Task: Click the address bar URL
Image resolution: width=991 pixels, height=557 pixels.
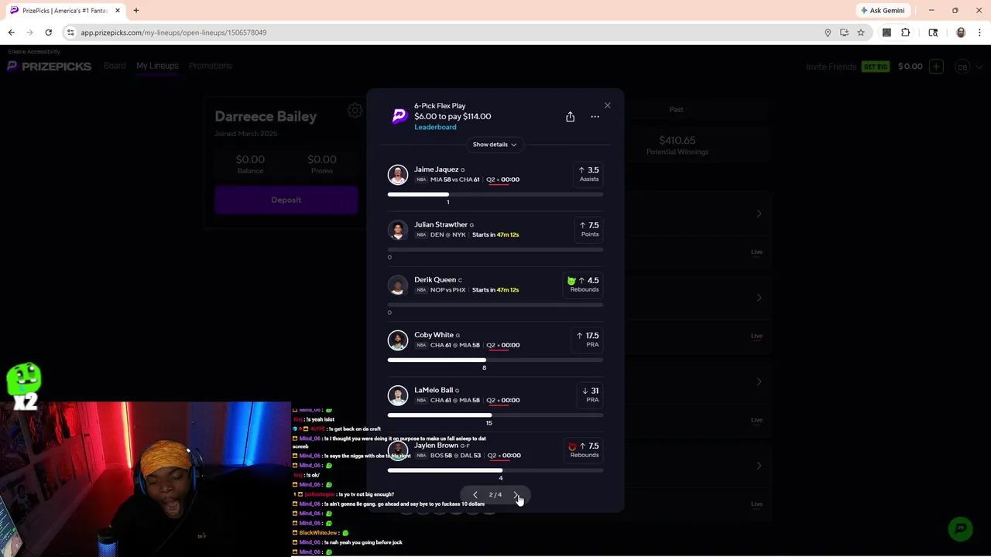Action: point(173,32)
